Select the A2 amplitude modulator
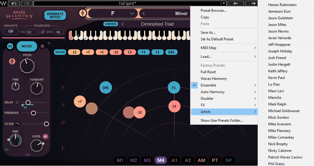The width and height of the screenshot is (314, 166). click(x=188, y=160)
